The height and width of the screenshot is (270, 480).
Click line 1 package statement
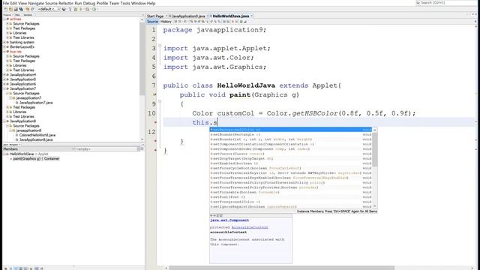click(214, 30)
